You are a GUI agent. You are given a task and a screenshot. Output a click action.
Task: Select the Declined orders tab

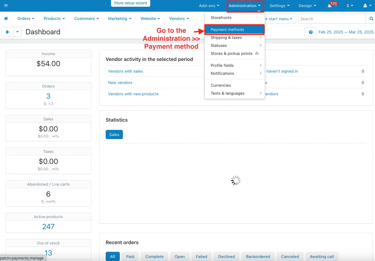click(x=227, y=257)
